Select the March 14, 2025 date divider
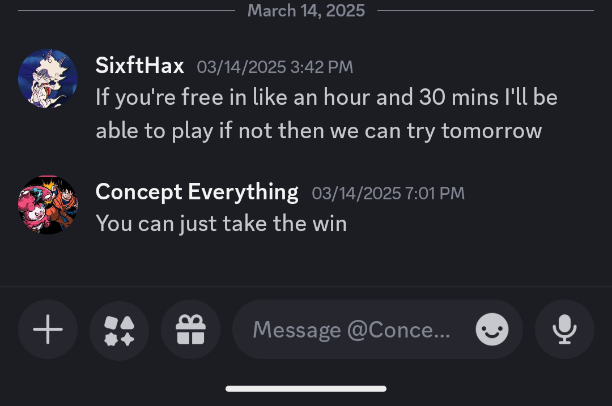This screenshot has height=406, width=612. (x=306, y=10)
